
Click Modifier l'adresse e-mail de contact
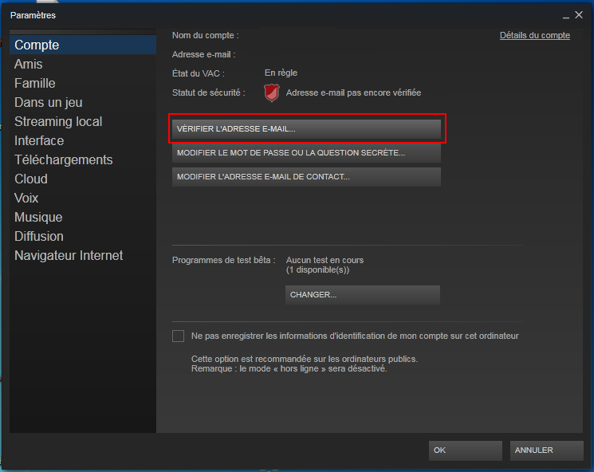tap(306, 176)
